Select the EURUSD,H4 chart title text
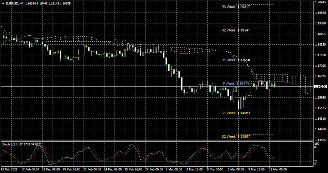This screenshot has height=173, width=328. click(14, 3)
